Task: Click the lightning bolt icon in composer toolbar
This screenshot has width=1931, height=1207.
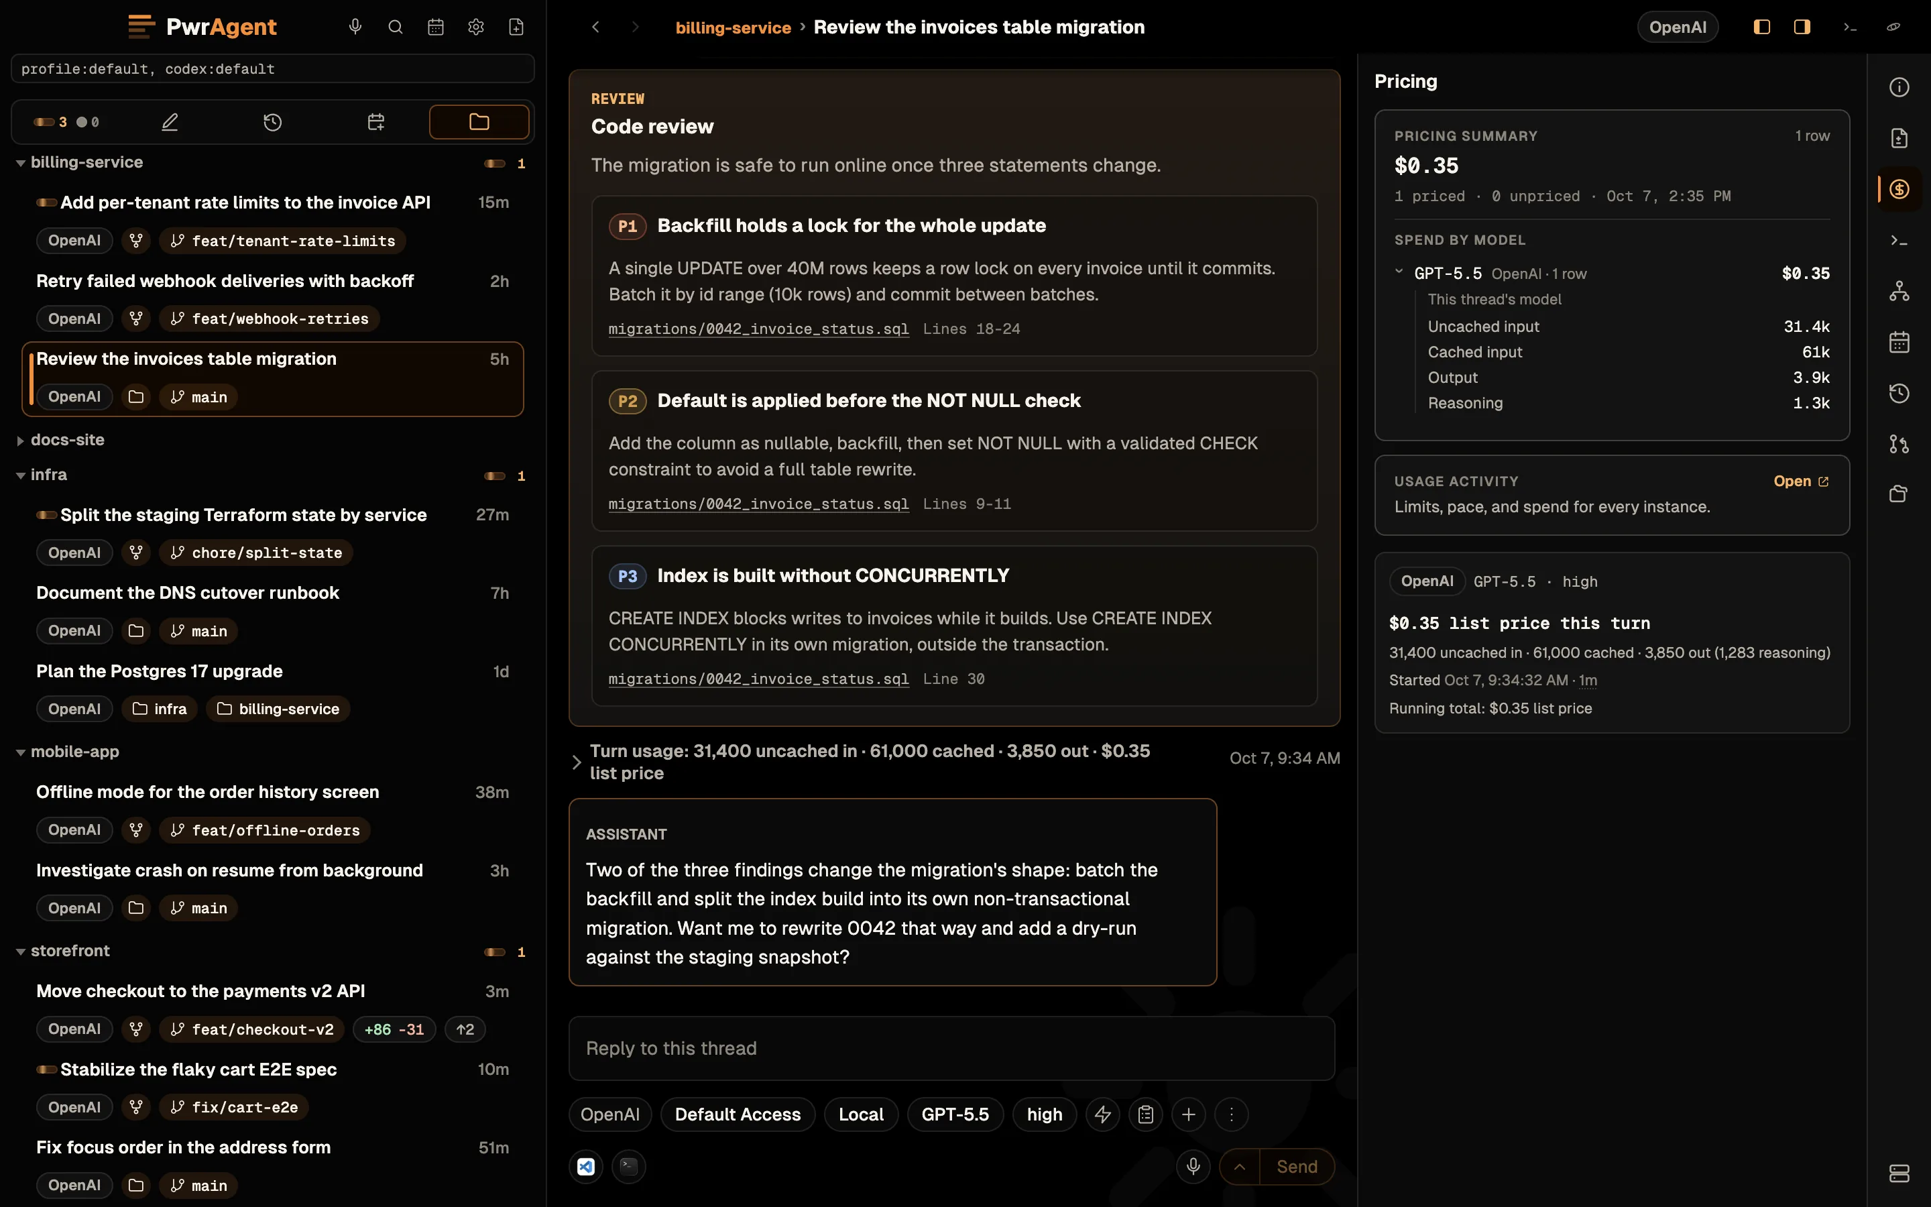Action: point(1103,1114)
